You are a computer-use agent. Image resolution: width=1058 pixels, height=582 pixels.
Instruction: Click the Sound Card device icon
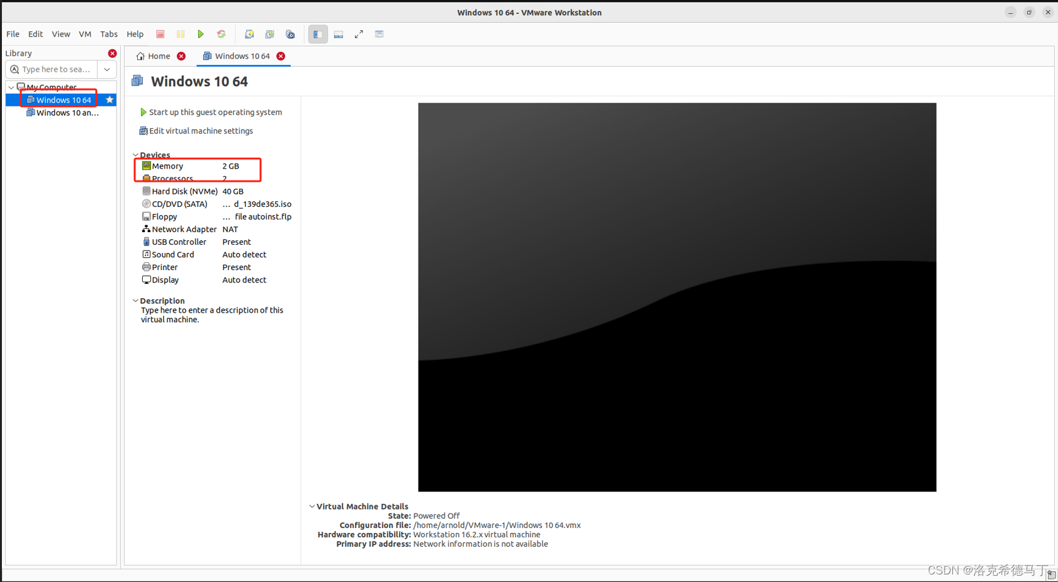pos(146,254)
